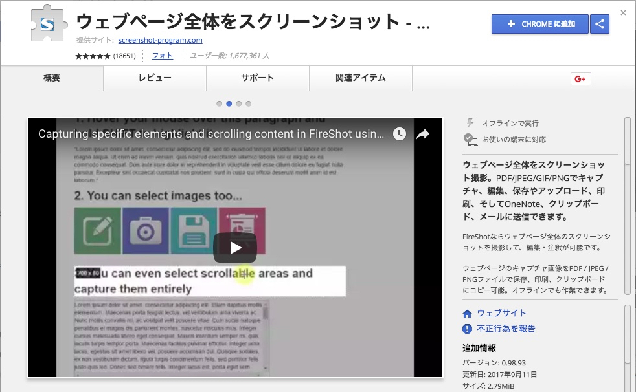Click the バージョン: 0.98.93 text
Screen dimensions: 636x392
coord(494,363)
